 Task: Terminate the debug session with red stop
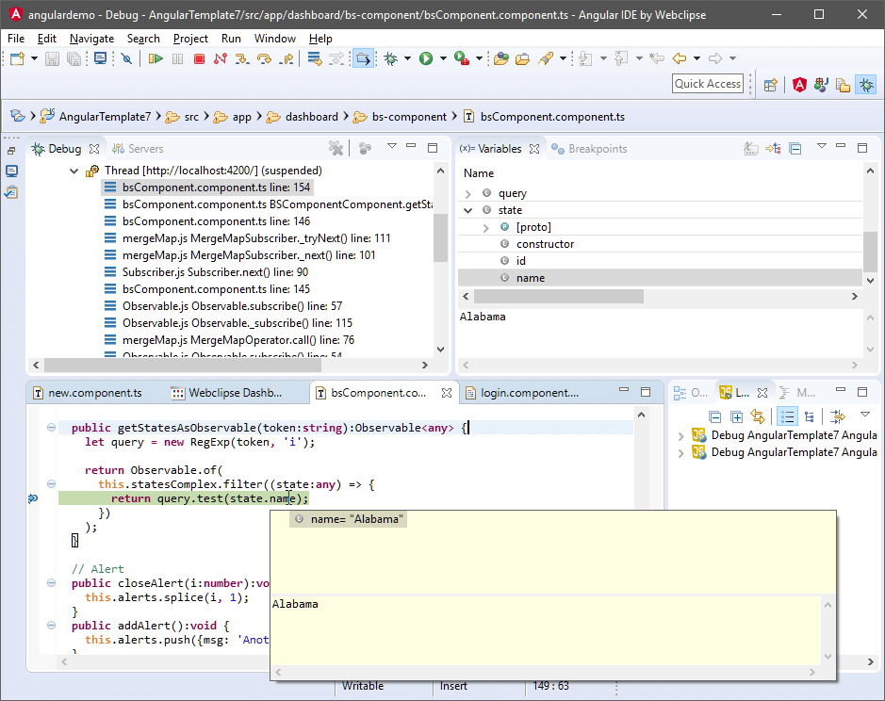199,58
